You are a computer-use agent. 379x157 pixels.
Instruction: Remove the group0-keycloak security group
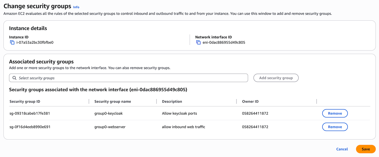[335, 113]
